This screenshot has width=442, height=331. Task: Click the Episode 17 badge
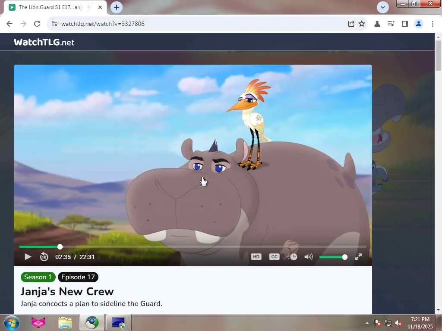pyautogui.click(x=78, y=277)
